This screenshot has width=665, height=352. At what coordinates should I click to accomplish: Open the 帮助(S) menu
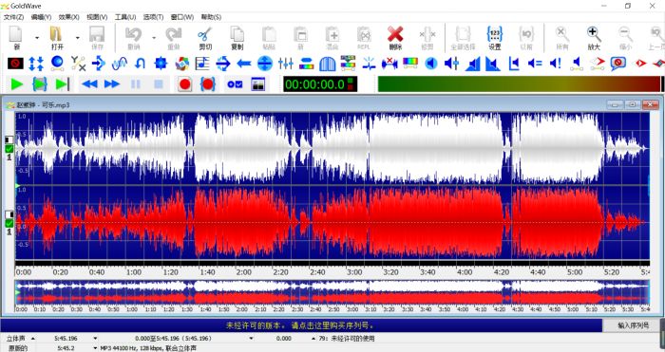(211, 17)
